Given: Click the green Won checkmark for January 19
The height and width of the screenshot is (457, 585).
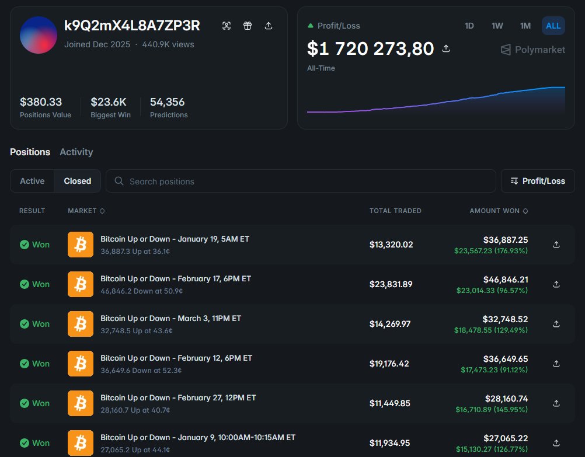Looking at the screenshot, I should [25, 245].
